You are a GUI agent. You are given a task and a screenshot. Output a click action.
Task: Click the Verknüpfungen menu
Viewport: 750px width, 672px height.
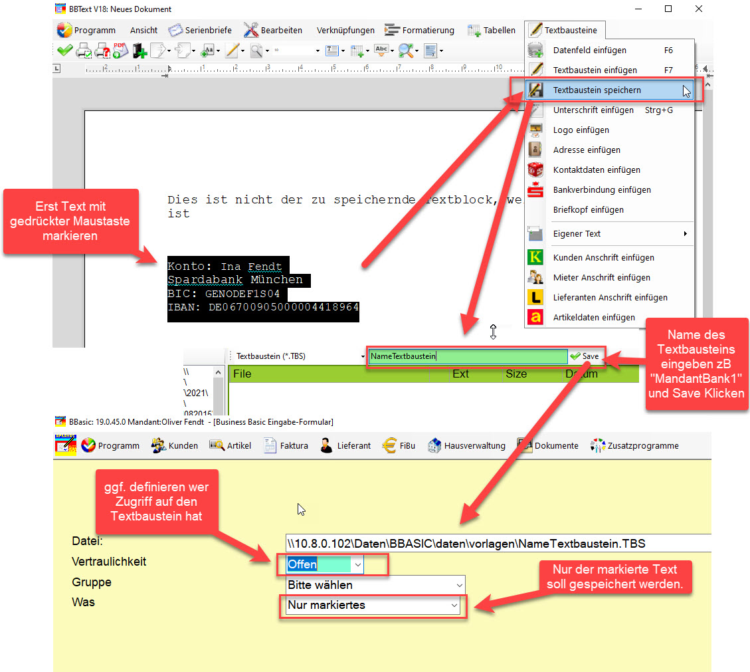point(345,30)
